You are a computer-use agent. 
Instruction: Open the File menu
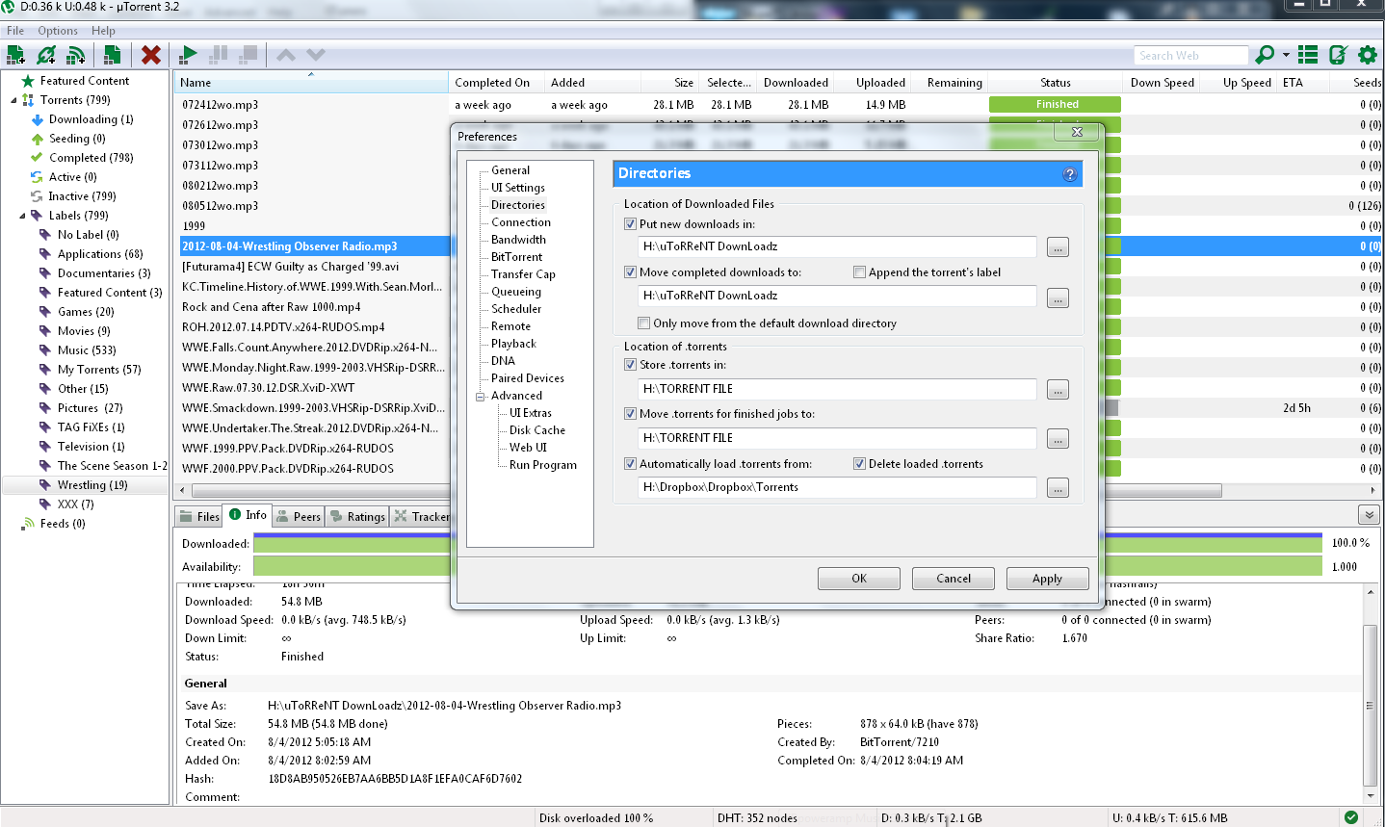[x=15, y=31]
